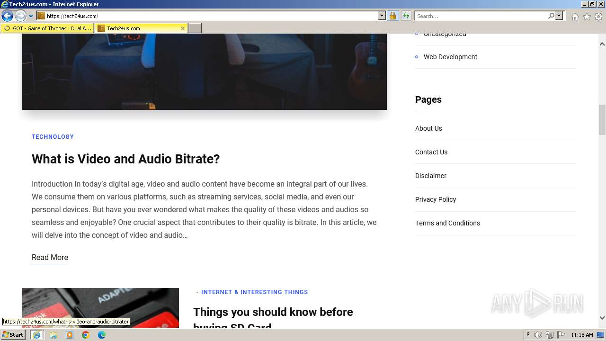Click the vertical scrollbar thumb
Viewport: 606px width, 341px height.
pyautogui.click(x=602, y=120)
